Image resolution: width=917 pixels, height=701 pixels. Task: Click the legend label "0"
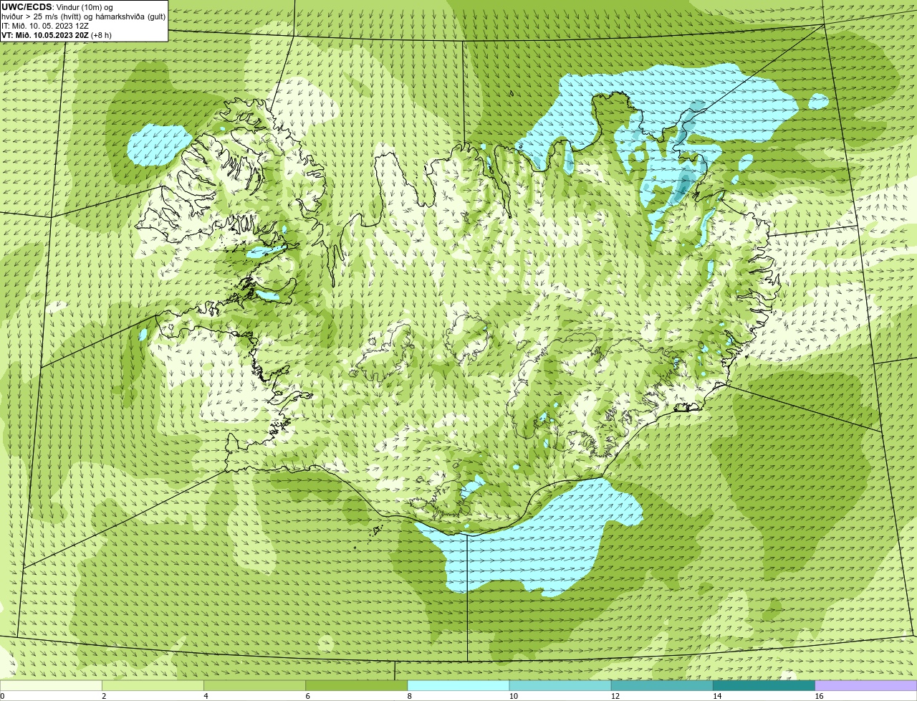2,696
